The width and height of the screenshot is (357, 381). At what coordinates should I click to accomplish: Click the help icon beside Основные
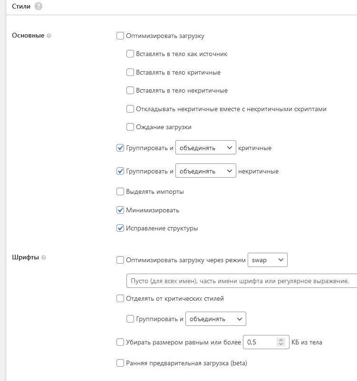coord(49,36)
